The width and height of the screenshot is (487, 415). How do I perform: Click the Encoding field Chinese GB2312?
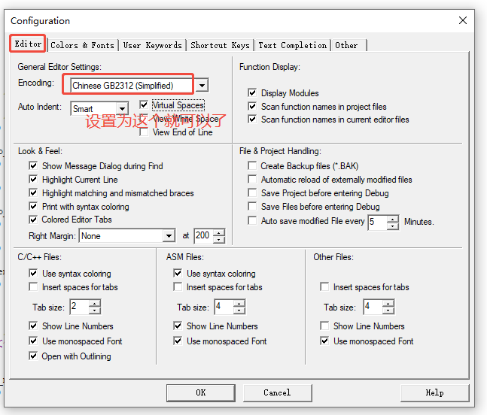(x=132, y=85)
